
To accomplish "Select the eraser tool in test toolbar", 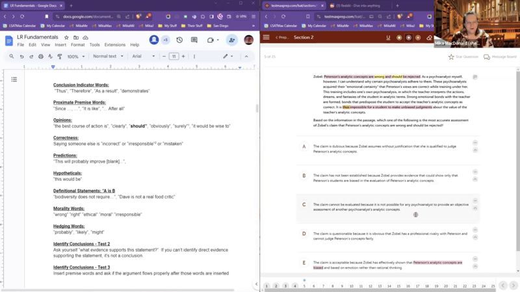I will coord(429,38).
